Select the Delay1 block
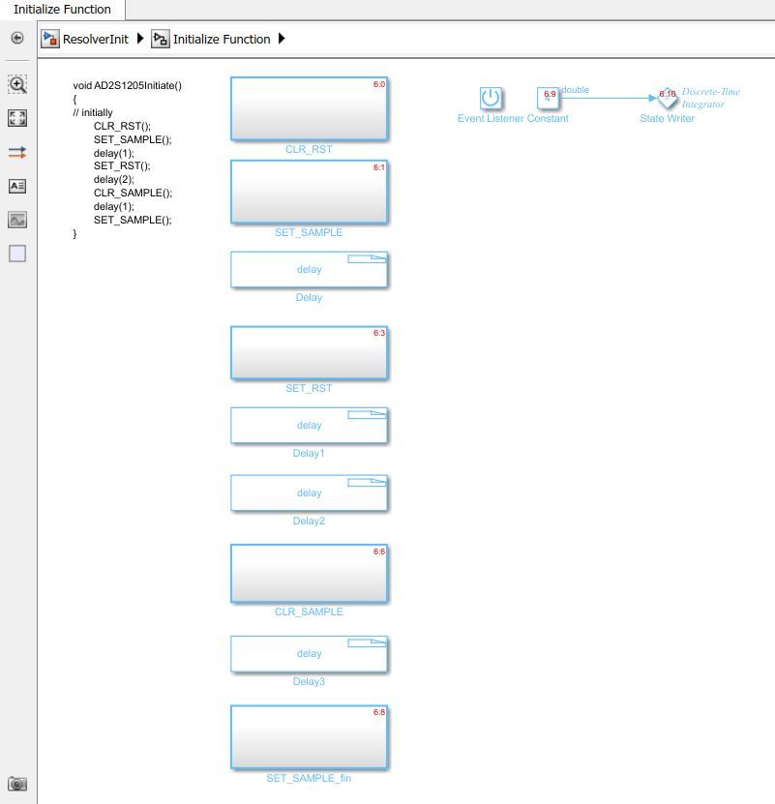The image size is (775, 804). coord(309,425)
